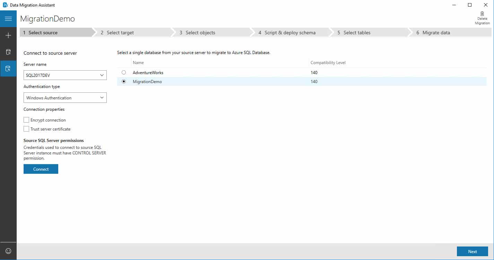
Task: Click the Compatibility Level column header
Action: pyautogui.click(x=328, y=63)
